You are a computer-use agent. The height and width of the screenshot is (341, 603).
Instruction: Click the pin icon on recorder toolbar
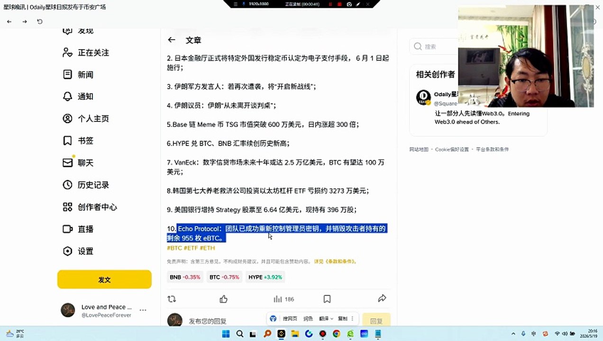click(243, 4)
